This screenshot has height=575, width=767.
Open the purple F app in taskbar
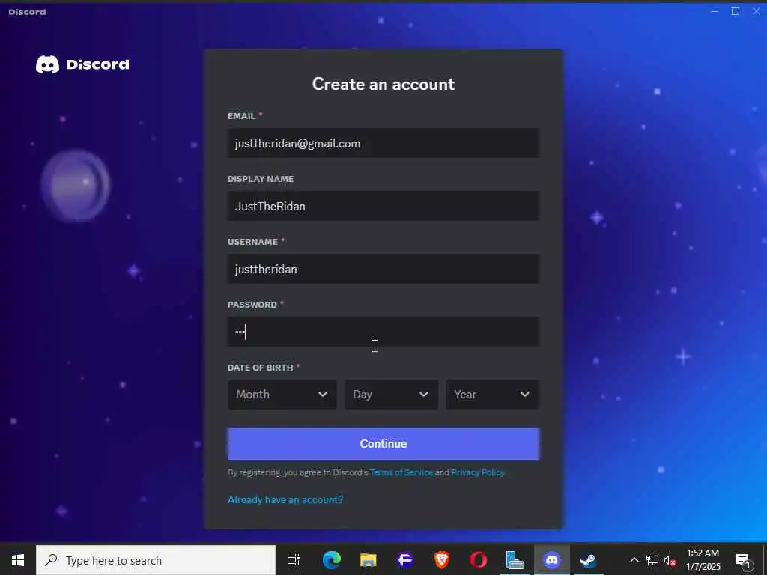tap(405, 560)
